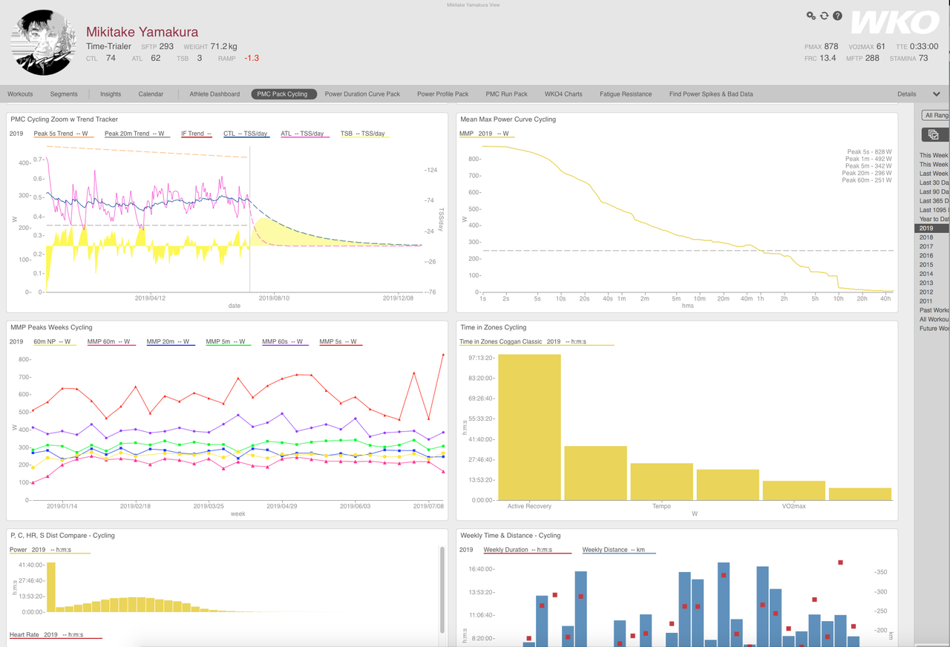This screenshot has width=950, height=647.
Task: Click the distribution panel vertical scrollbar
Action: (442, 590)
